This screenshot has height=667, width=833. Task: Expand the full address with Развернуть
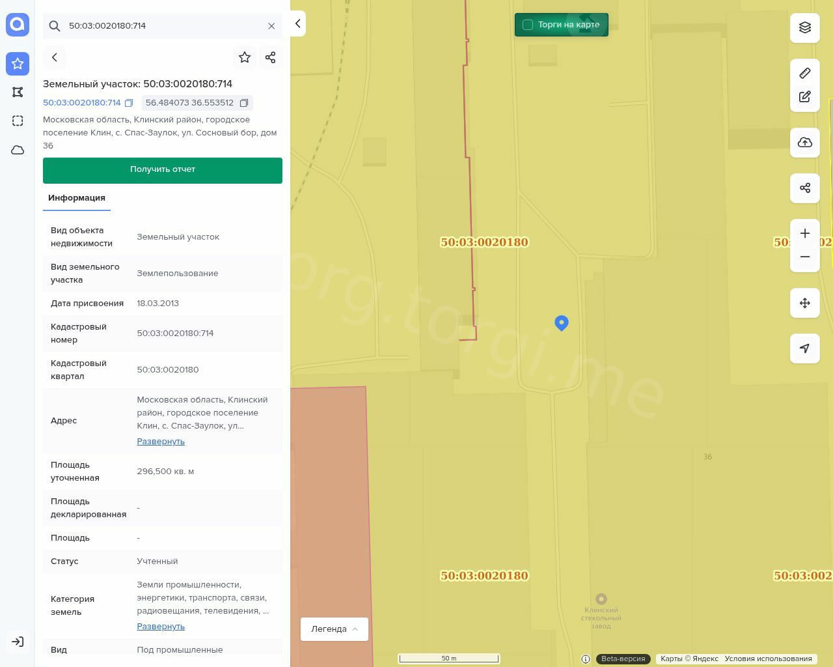(x=161, y=442)
